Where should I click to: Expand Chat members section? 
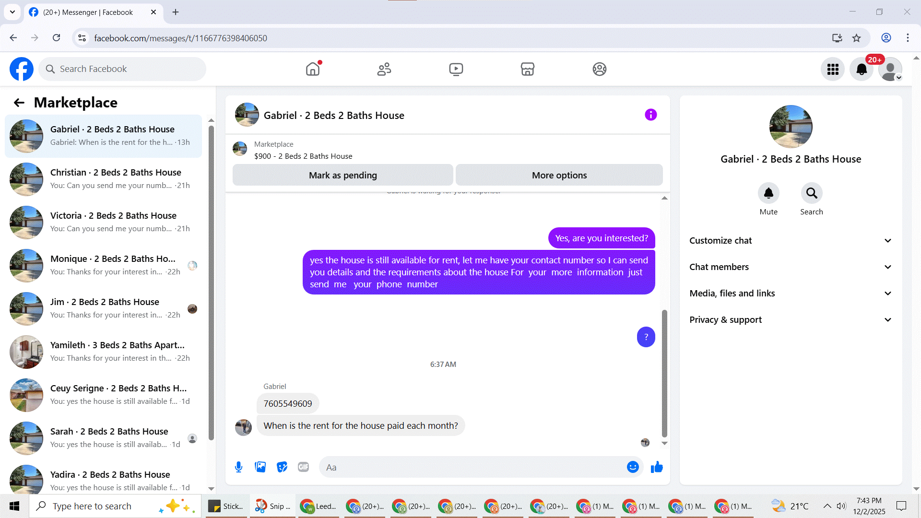(791, 267)
